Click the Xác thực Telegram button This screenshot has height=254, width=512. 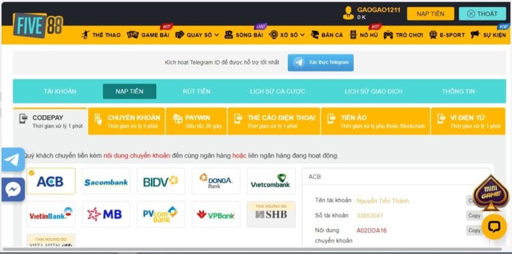(x=321, y=62)
